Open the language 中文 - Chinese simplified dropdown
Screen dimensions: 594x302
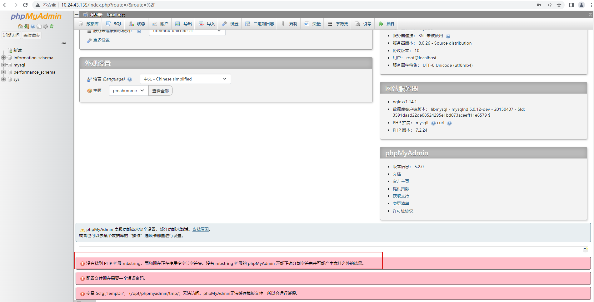(x=185, y=79)
